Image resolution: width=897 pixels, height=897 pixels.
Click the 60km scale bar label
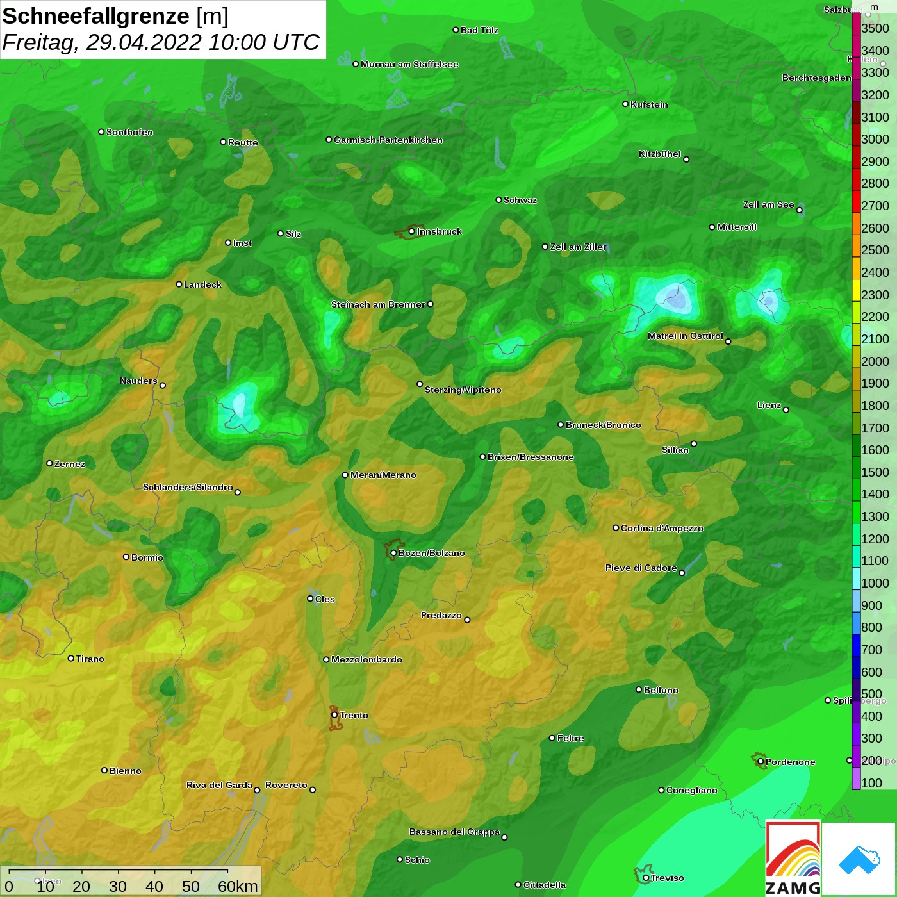click(238, 886)
